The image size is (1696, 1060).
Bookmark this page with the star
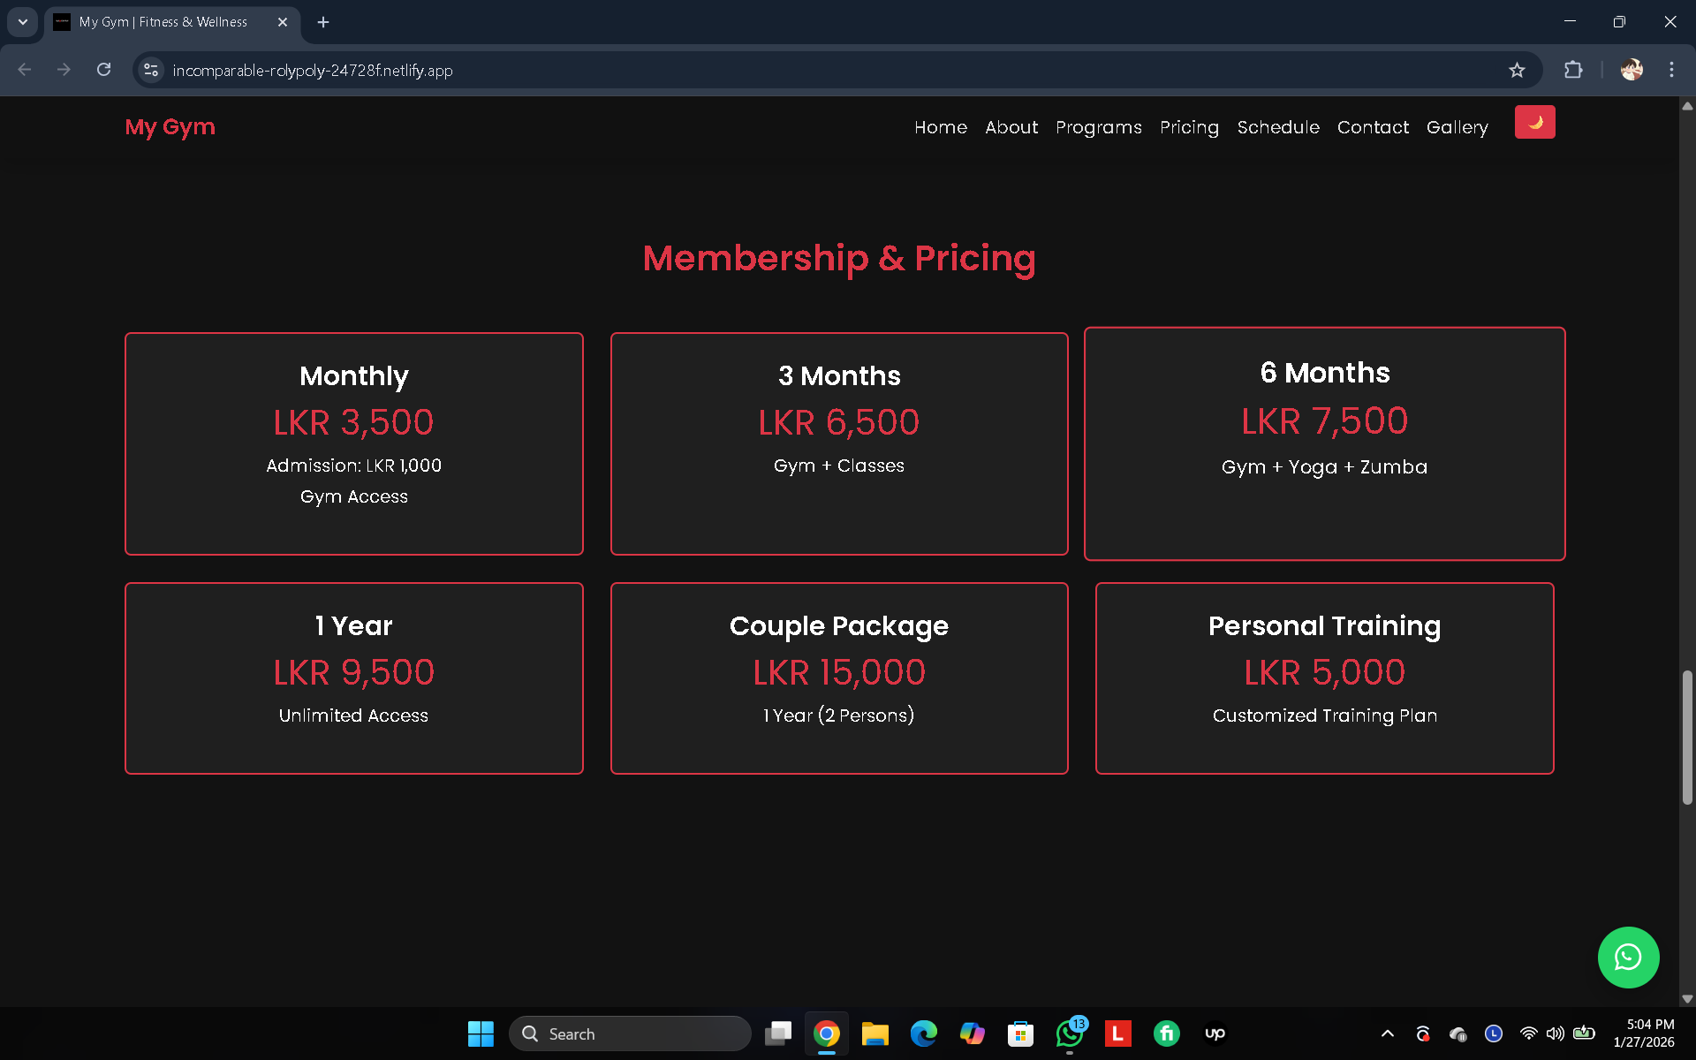(1518, 70)
